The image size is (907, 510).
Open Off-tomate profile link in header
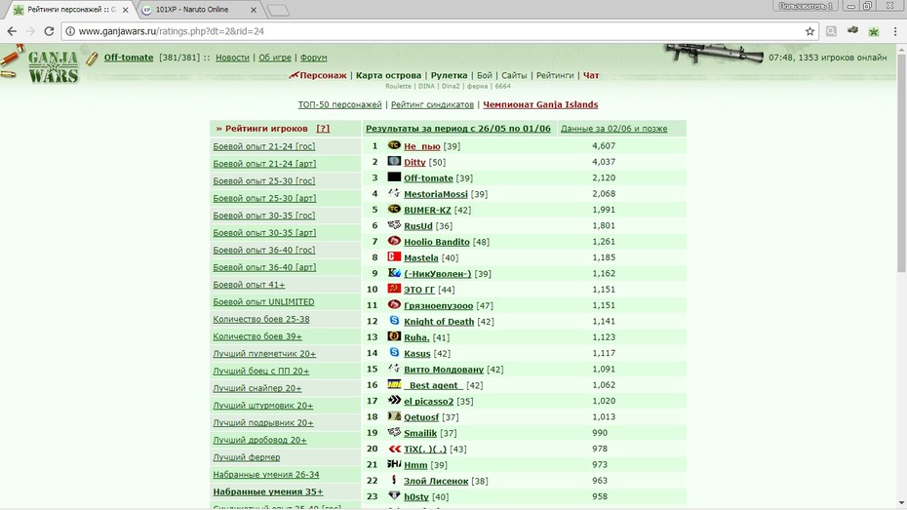click(x=129, y=58)
